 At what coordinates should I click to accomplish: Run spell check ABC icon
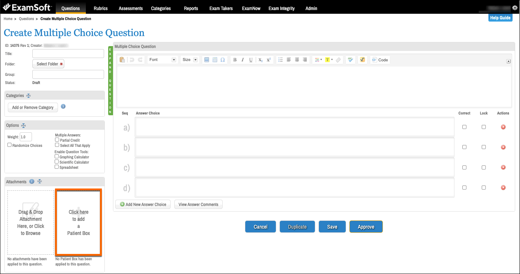pyautogui.click(x=350, y=60)
